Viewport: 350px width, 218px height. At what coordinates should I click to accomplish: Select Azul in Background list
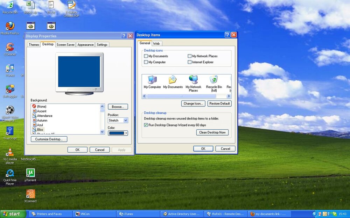click(38, 125)
